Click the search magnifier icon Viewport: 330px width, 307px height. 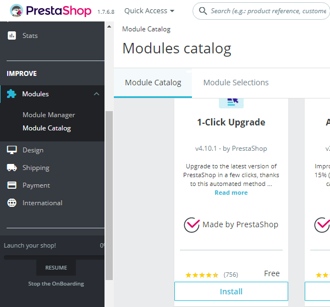coord(202,11)
